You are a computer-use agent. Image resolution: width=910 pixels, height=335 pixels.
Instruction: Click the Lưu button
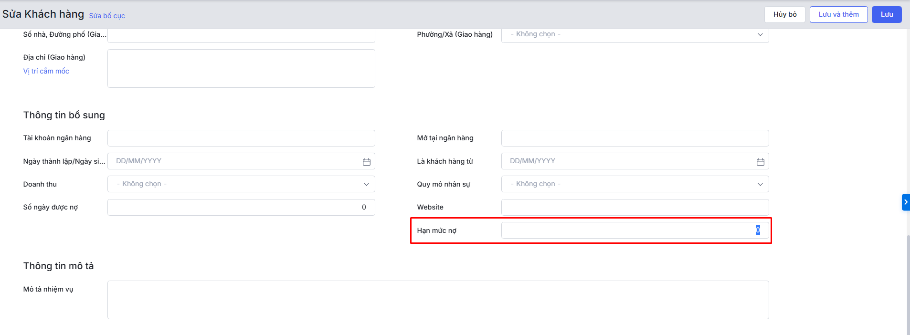pos(886,14)
